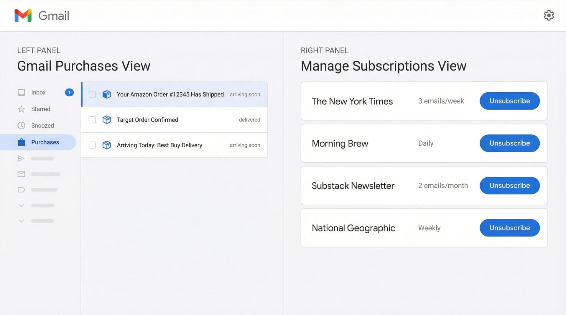This screenshot has height=315, width=566.
Task: Switch to the Inbox view
Action: [38, 92]
